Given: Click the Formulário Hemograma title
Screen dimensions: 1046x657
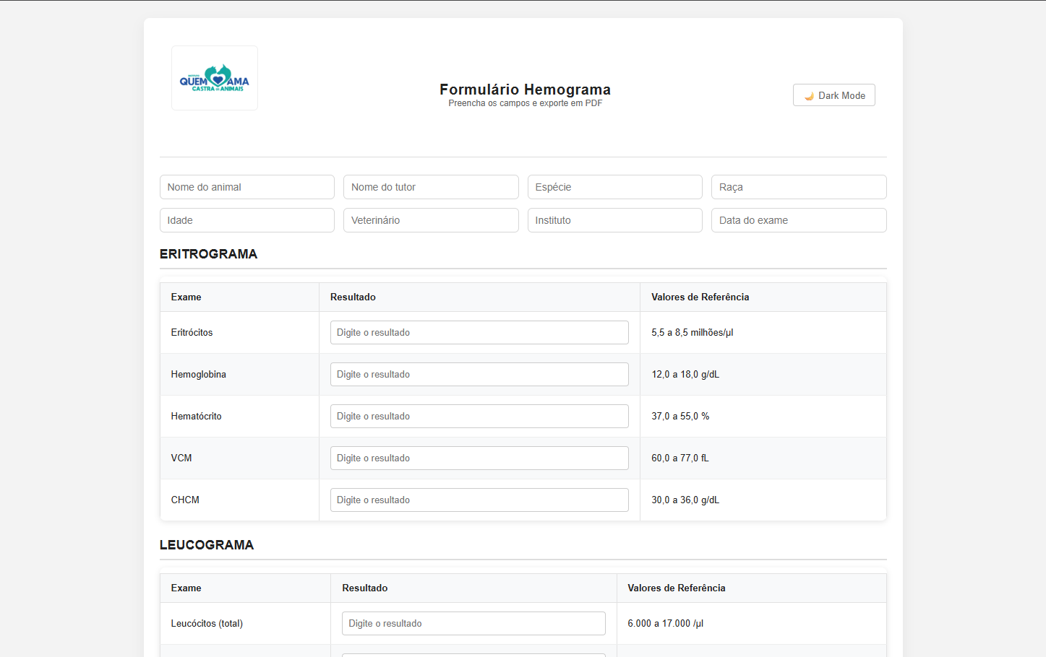Looking at the screenshot, I should pyautogui.click(x=525, y=90).
